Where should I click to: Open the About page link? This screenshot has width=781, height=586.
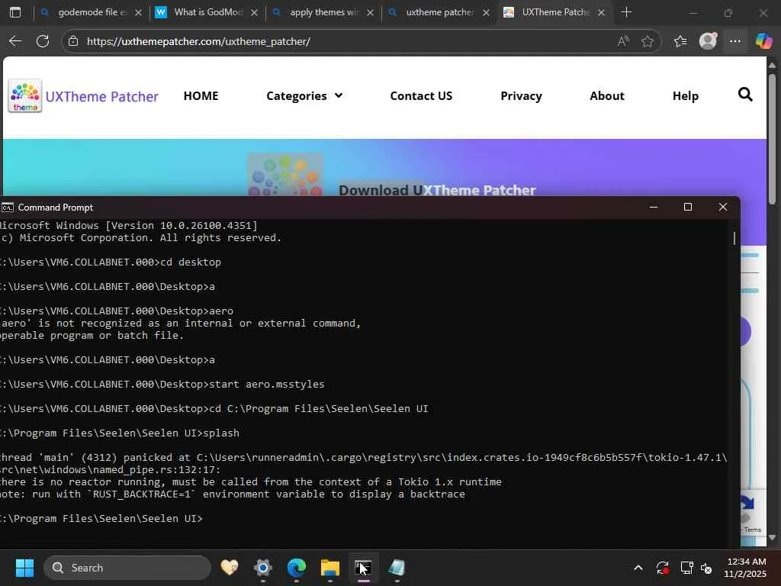[x=606, y=95]
